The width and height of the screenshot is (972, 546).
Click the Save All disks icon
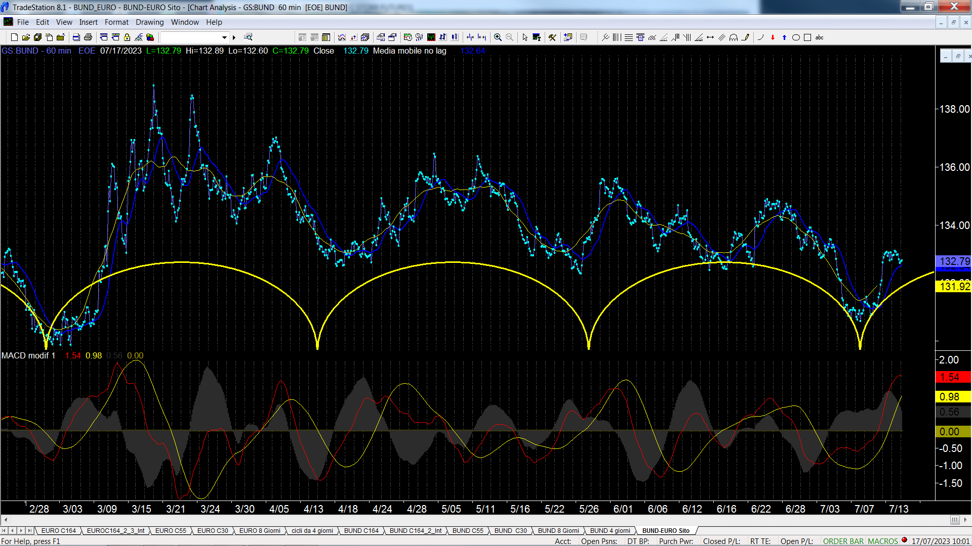(37, 37)
